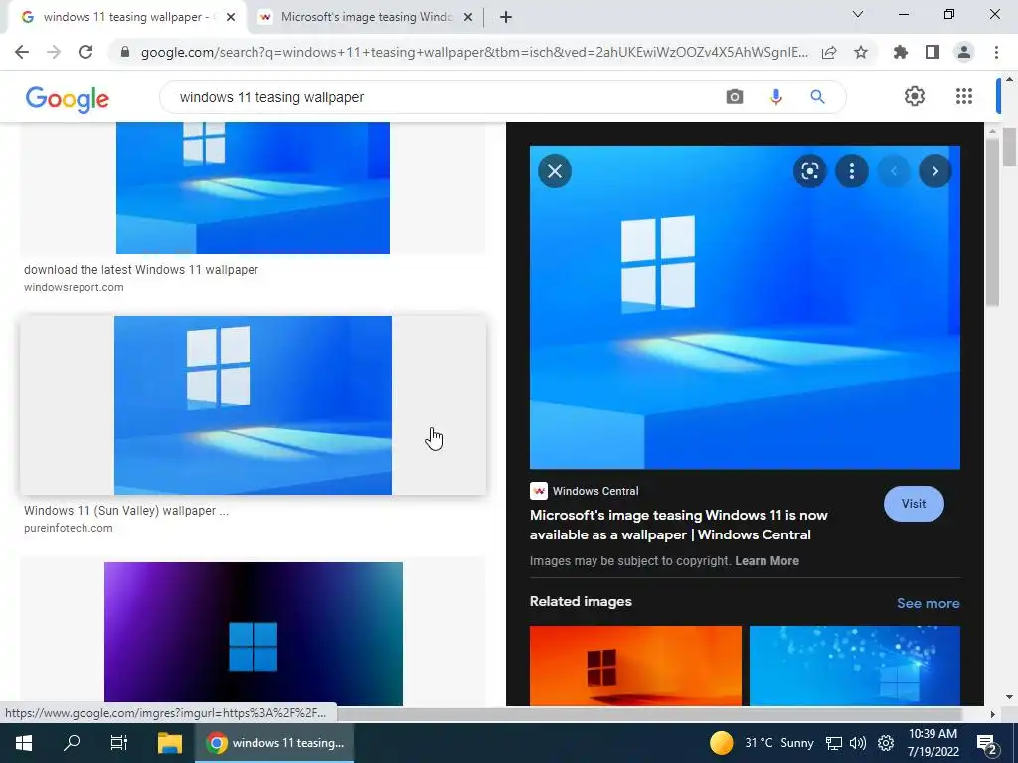Show the previous image in preview
Image resolution: width=1018 pixels, height=763 pixels.
click(x=894, y=171)
